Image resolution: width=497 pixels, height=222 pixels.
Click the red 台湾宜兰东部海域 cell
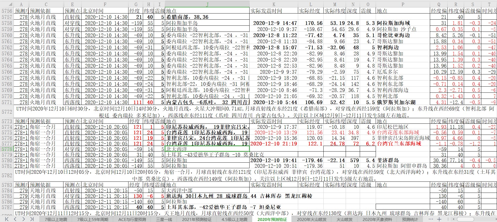pos(403,144)
